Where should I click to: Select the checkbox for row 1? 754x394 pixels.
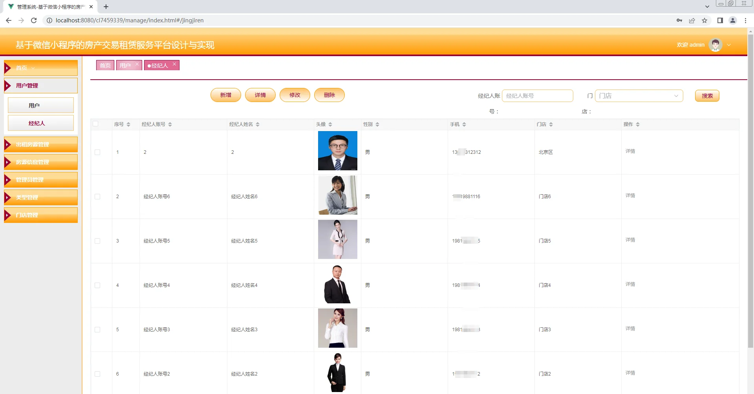pyautogui.click(x=97, y=152)
